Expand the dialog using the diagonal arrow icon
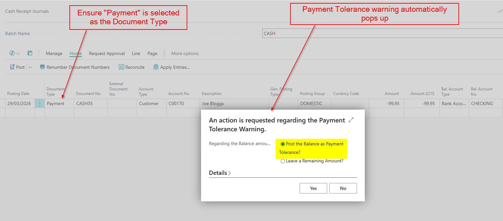 pyautogui.click(x=351, y=120)
